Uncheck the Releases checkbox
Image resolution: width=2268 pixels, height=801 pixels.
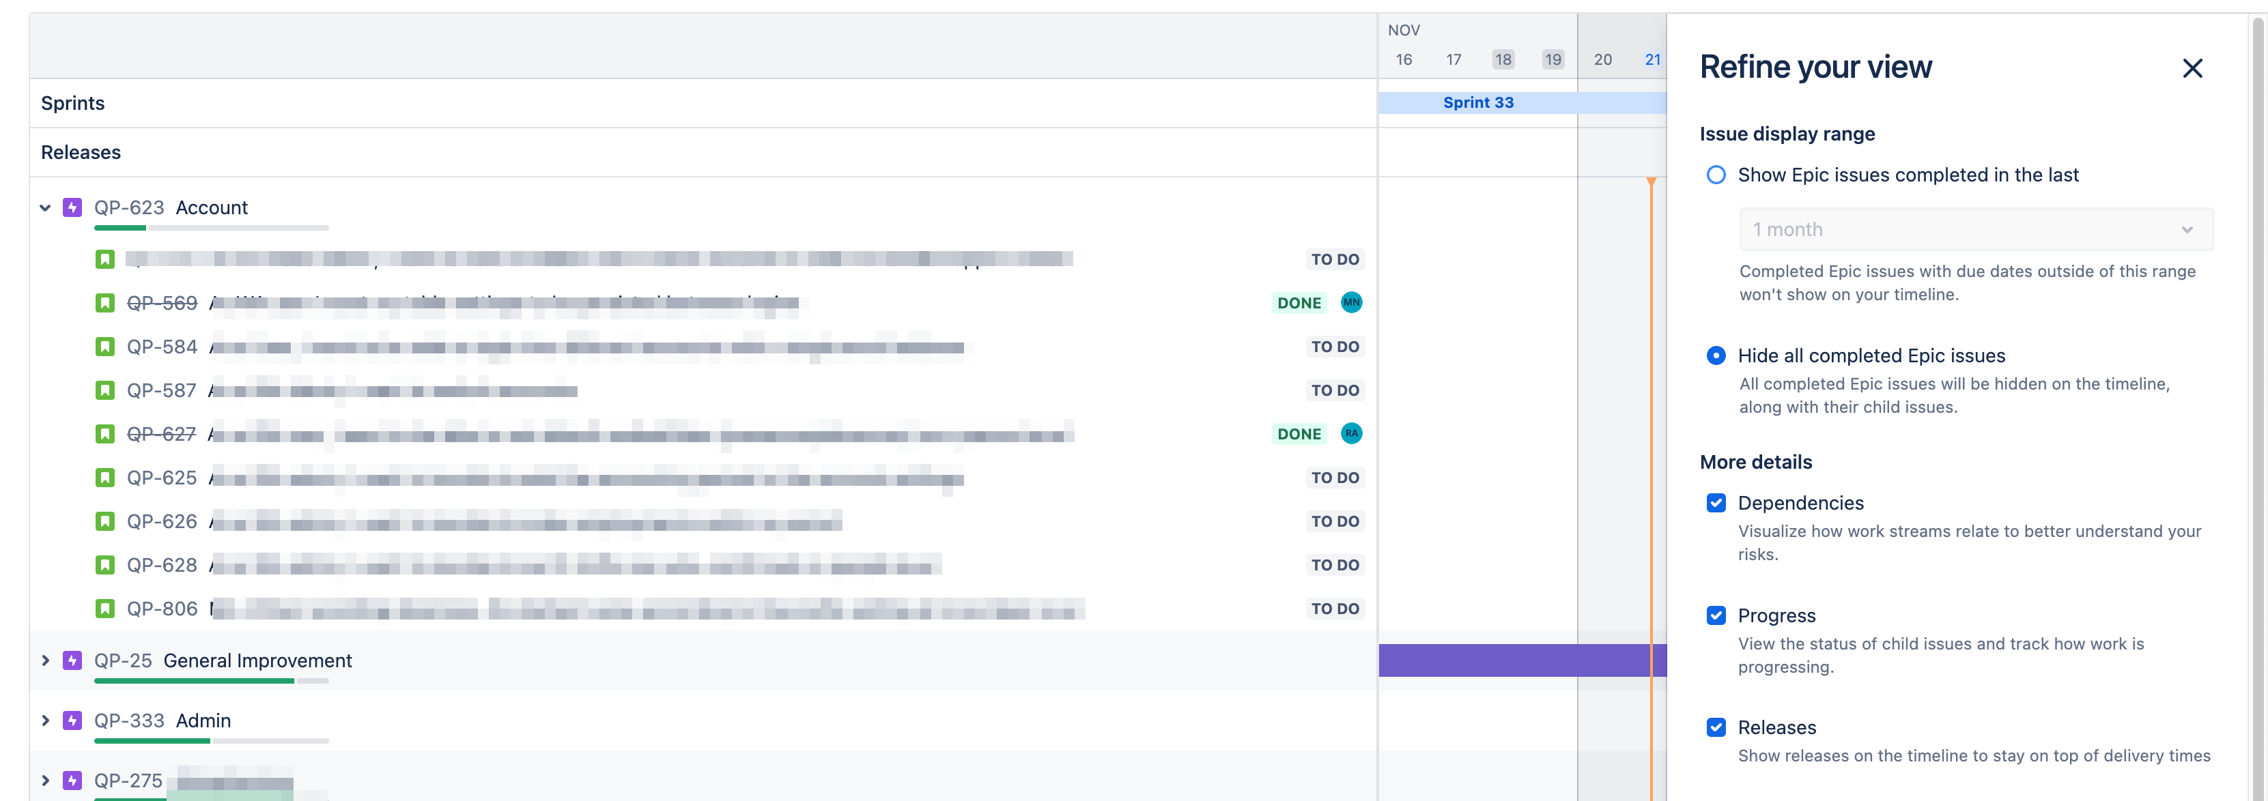point(1716,727)
